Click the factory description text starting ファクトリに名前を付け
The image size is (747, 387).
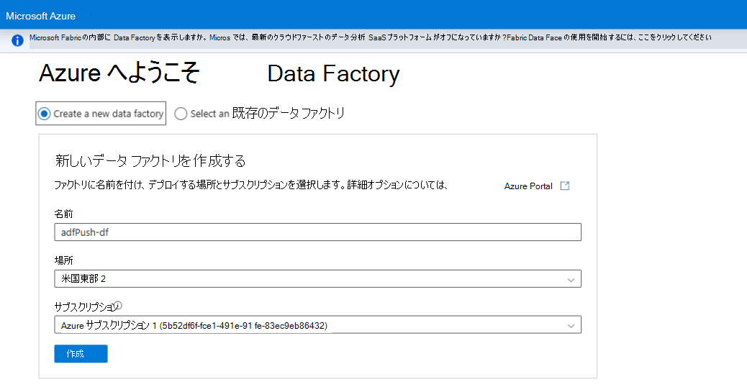[x=250, y=185]
